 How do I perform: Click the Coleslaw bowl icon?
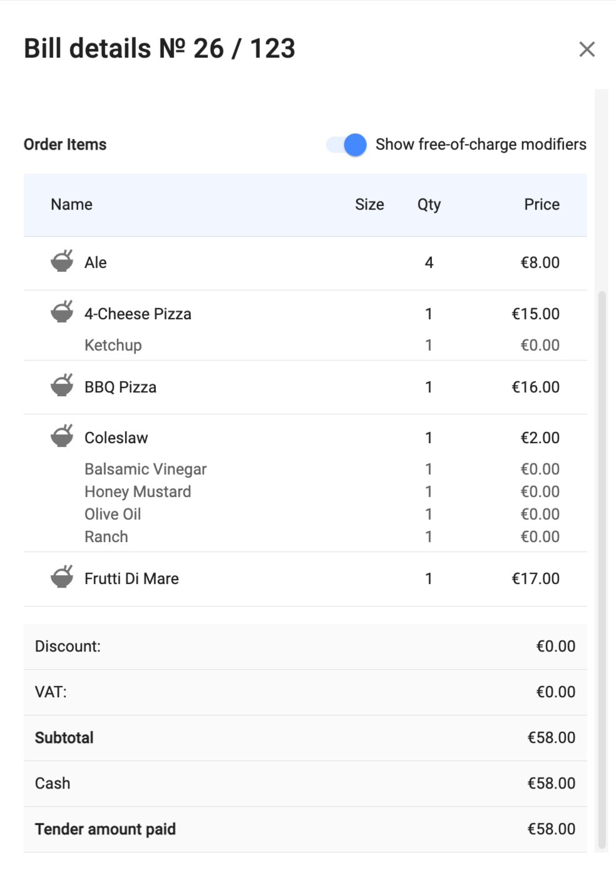click(x=62, y=436)
